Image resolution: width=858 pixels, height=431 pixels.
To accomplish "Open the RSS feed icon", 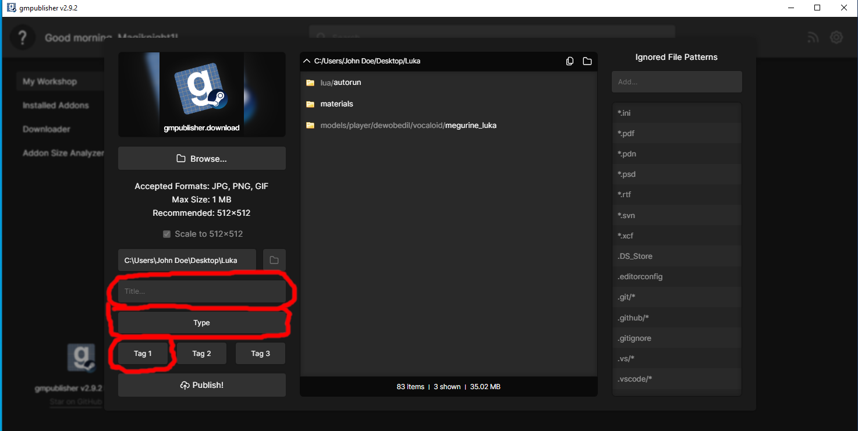I will 813,38.
